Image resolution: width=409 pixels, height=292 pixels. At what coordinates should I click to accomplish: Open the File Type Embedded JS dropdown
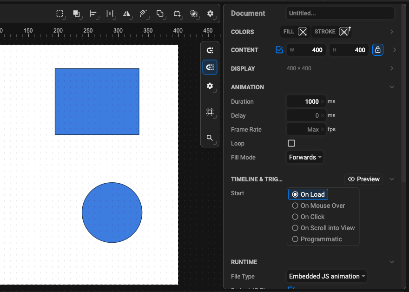[x=327, y=276]
